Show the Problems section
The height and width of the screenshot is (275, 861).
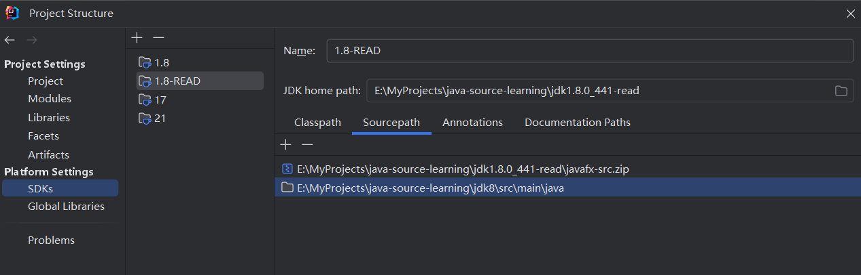(51, 240)
